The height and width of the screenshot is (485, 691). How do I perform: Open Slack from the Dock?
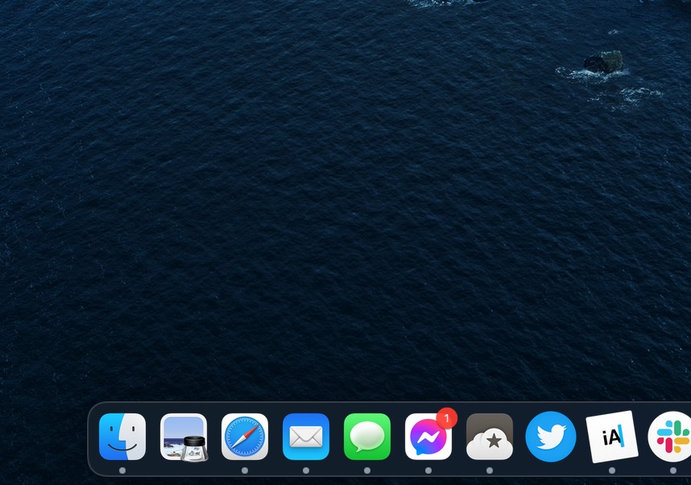(671, 437)
